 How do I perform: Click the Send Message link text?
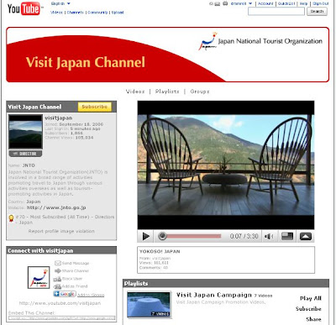pyautogui.click(x=76, y=263)
